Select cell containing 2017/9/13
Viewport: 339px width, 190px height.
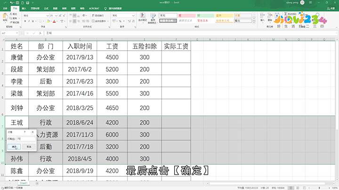click(x=80, y=57)
